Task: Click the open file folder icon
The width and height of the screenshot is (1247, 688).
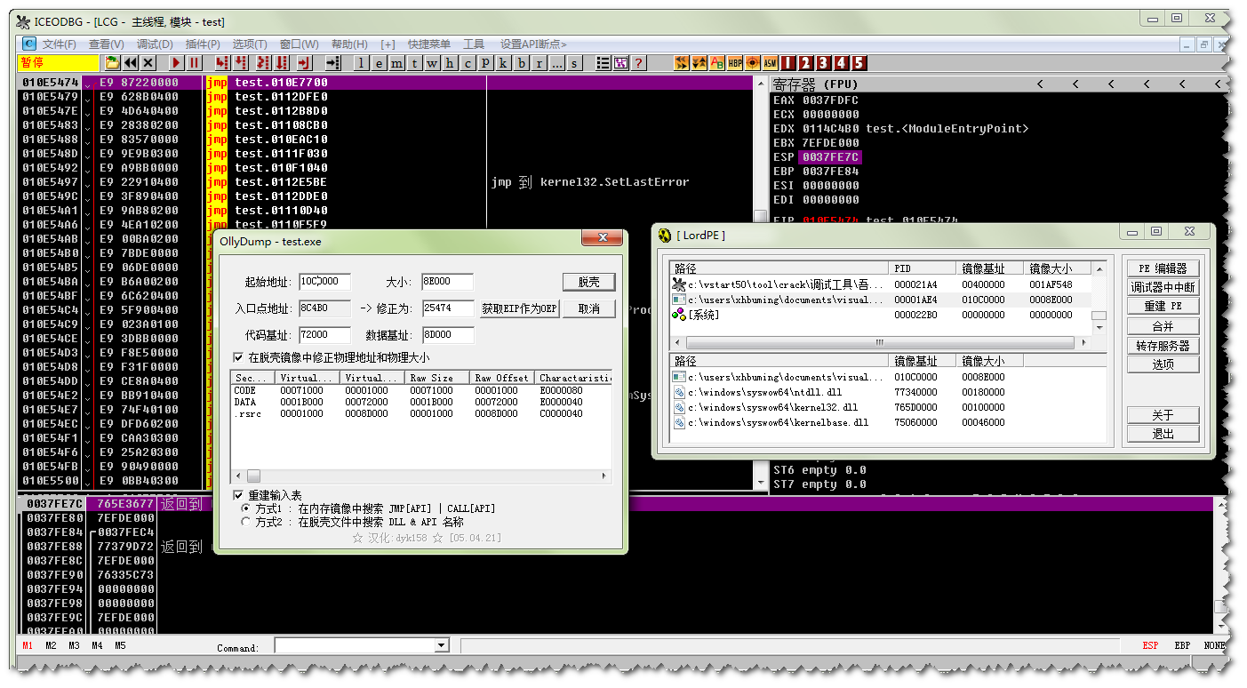Action: click(112, 63)
